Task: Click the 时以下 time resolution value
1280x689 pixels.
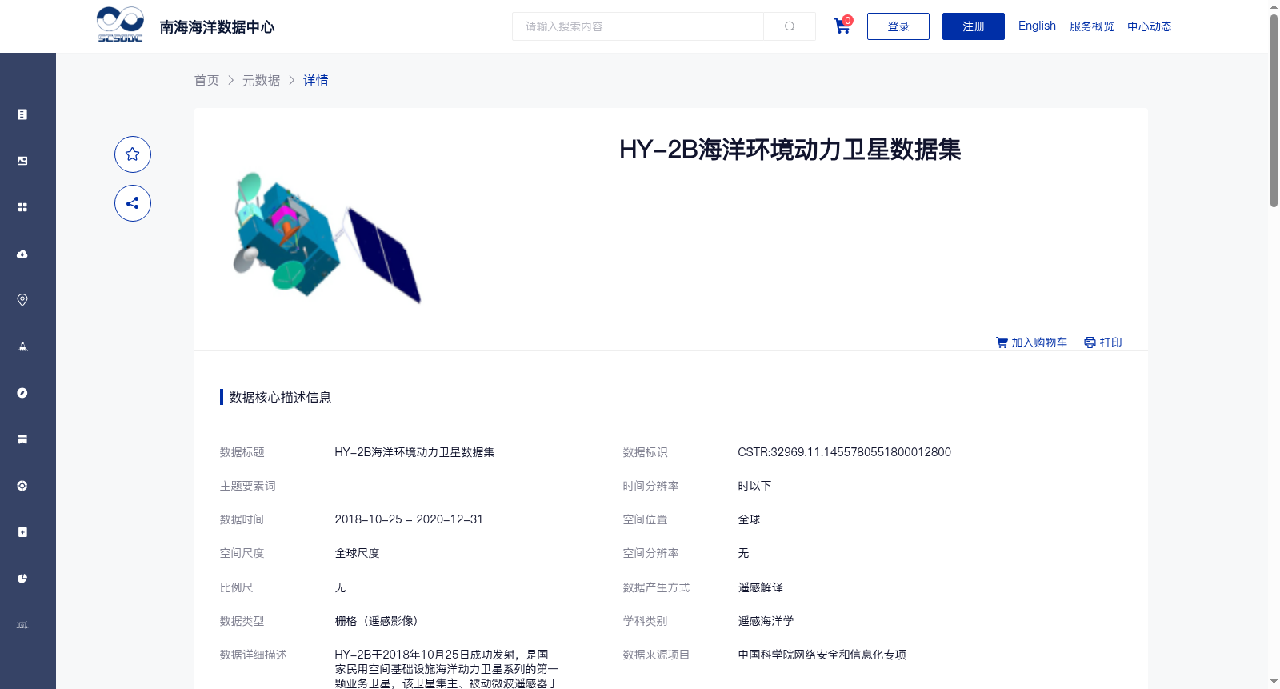Action: point(754,486)
